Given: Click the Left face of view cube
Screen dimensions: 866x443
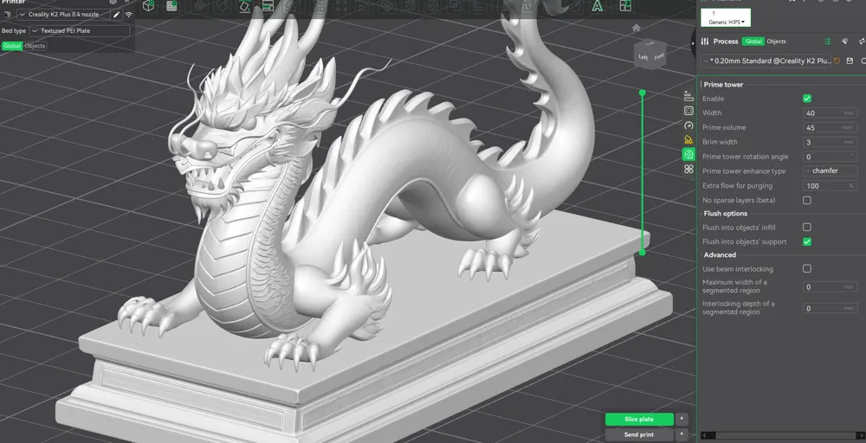Looking at the screenshot, I should pyautogui.click(x=643, y=57).
